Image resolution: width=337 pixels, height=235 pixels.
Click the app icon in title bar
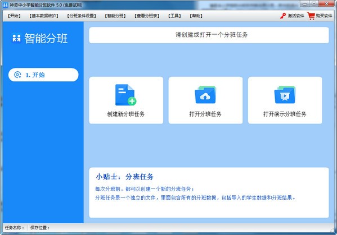[x=6, y=4]
